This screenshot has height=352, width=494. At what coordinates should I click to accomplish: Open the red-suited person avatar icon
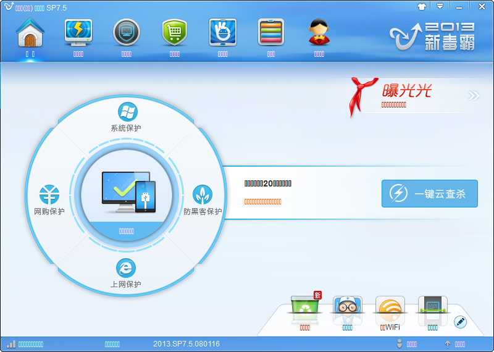click(319, 33)
